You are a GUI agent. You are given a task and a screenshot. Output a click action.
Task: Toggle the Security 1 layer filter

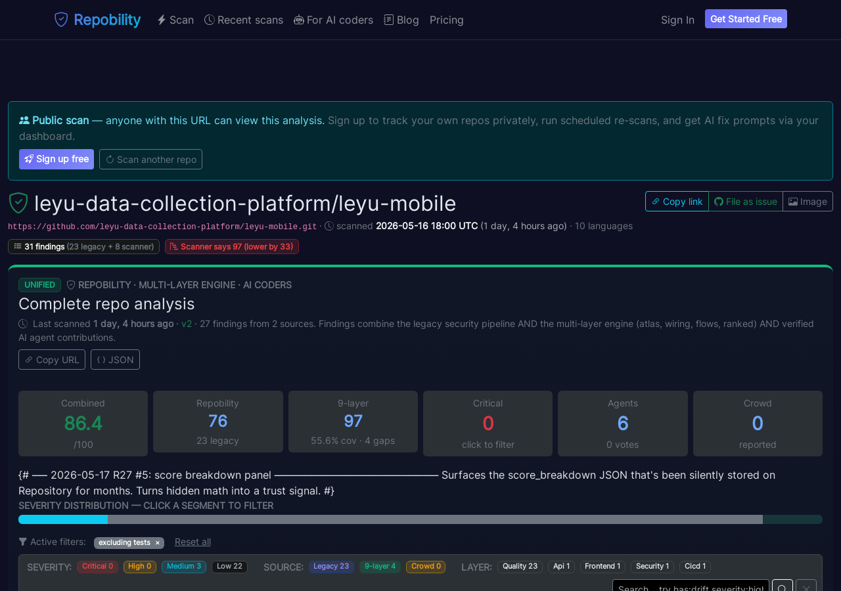click(x=652, y=567)
